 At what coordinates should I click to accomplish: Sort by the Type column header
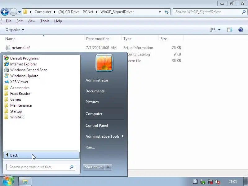[x=140, y=38]
